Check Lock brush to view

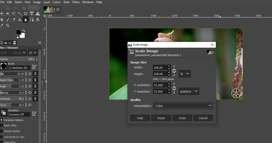tap(1, 137)
